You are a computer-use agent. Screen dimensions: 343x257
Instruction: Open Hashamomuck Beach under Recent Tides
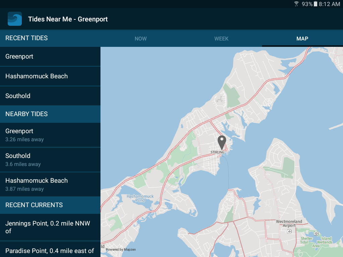point(50,76)
